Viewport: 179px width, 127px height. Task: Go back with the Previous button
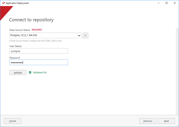[148, 121]
